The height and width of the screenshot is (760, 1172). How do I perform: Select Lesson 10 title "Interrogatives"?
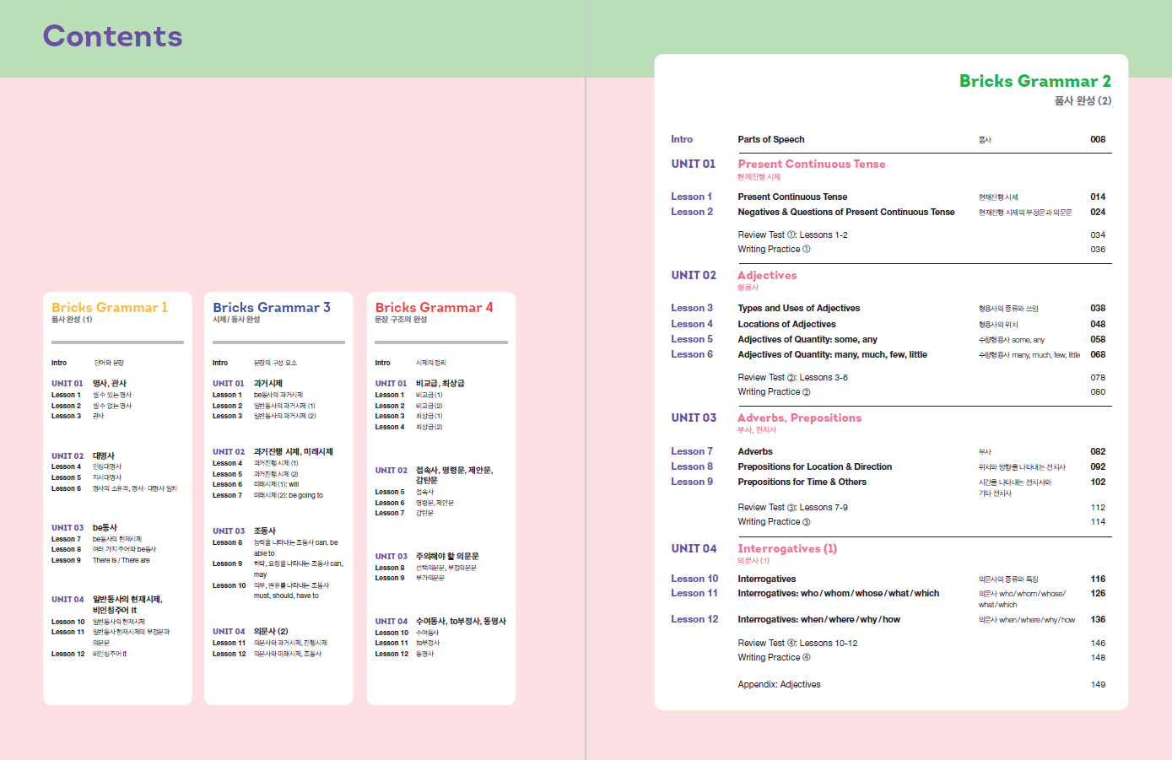766,579
